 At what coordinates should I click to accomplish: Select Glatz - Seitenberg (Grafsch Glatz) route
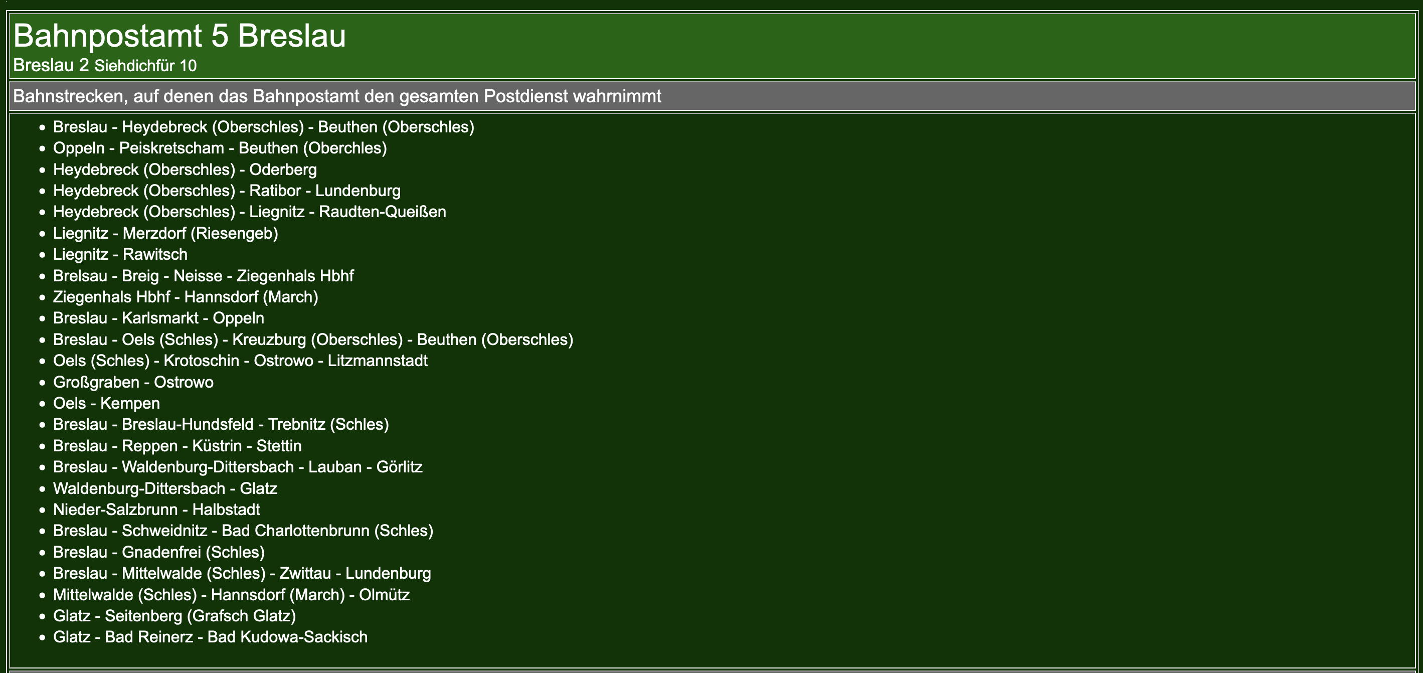pos(174,615)
